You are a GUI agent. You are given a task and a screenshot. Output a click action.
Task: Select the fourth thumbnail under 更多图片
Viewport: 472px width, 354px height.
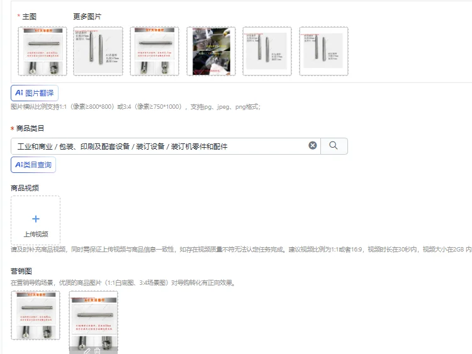(x=267, y=51)
